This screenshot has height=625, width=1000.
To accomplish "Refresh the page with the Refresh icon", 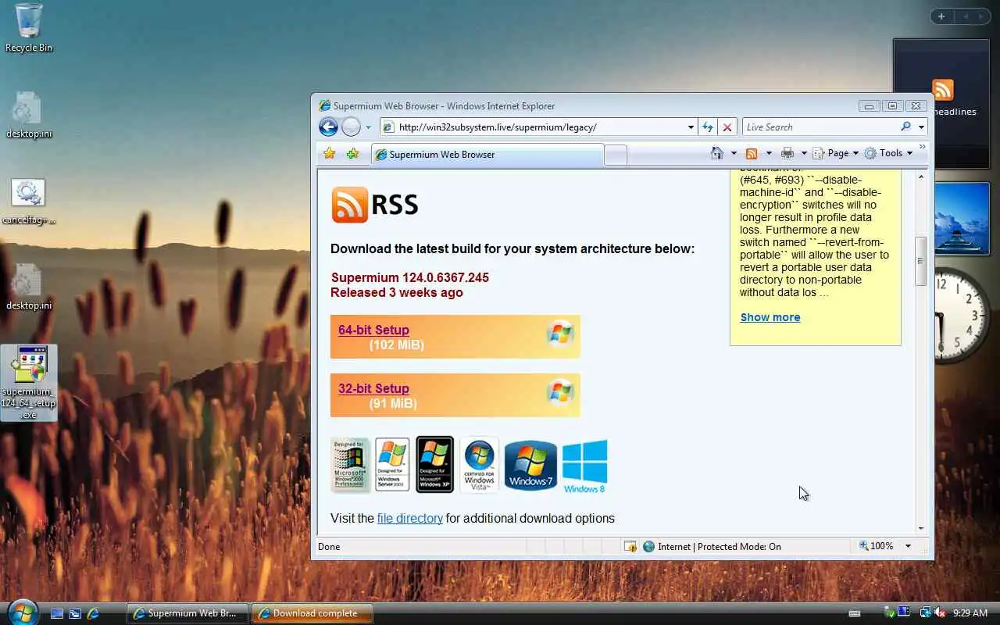I will pos(708,127).
